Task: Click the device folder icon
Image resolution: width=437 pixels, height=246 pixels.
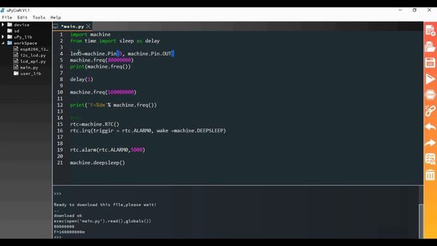Action: coord(10,25)
